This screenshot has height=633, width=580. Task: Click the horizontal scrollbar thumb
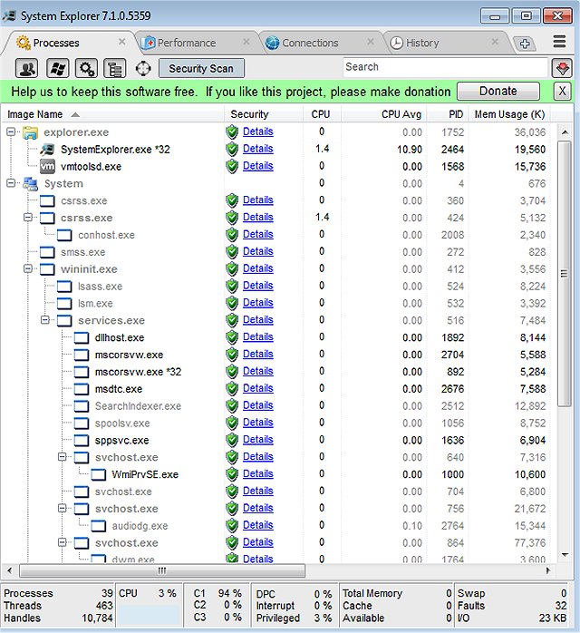click(x=162, y=570)
